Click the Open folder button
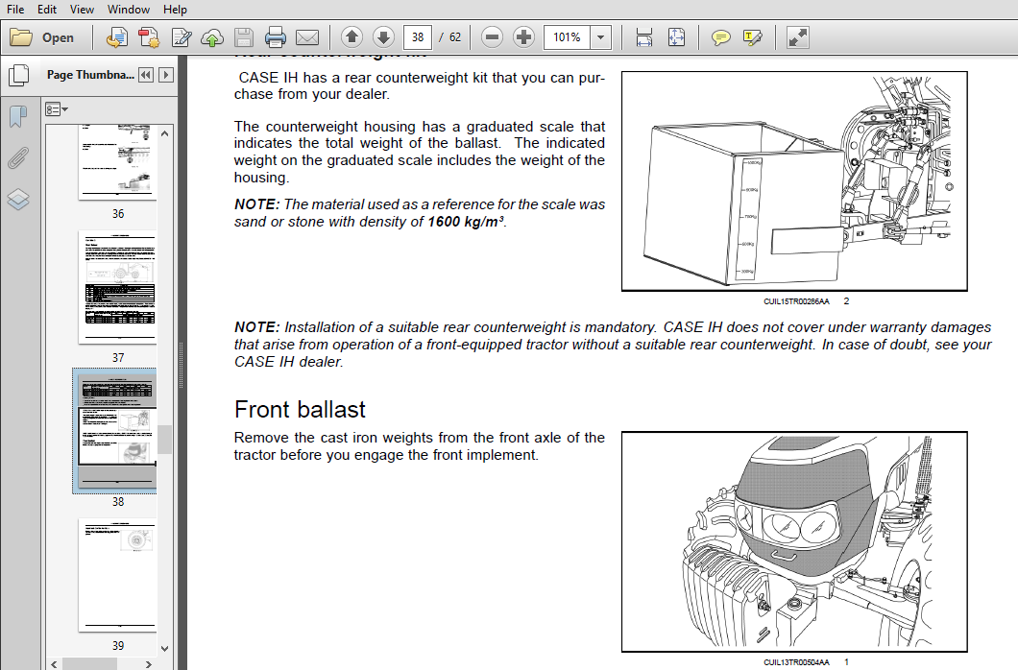The height and width of the screenshot is (670, 1018). coord(41,37)
